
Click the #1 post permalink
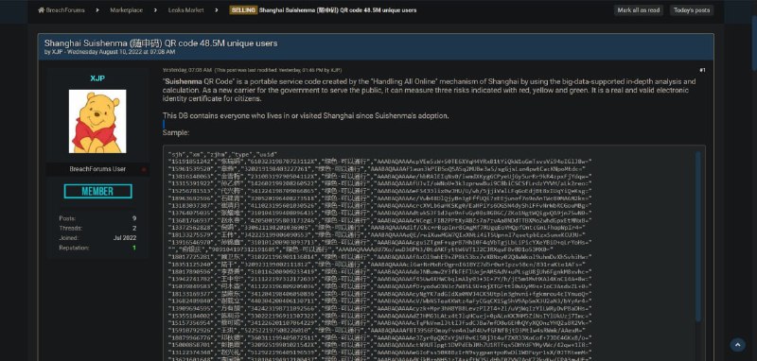(x=702, y=70)
